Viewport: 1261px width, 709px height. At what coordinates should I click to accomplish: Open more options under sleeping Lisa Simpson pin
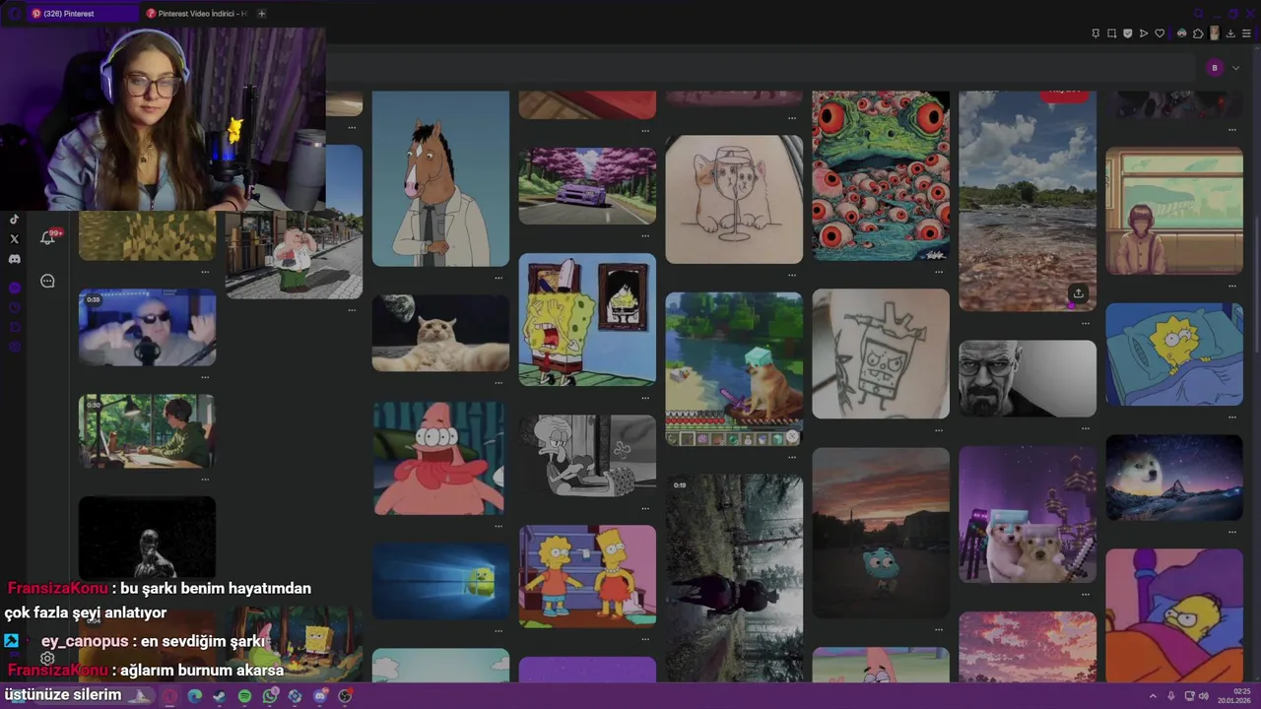pyautogui.click(x=1232, y=417)
